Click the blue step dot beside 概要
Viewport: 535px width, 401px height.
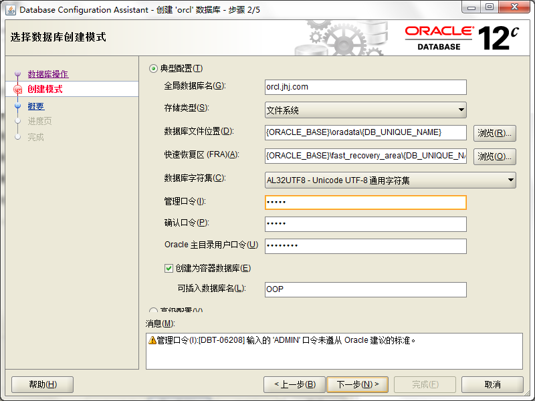tap(18, 106)
